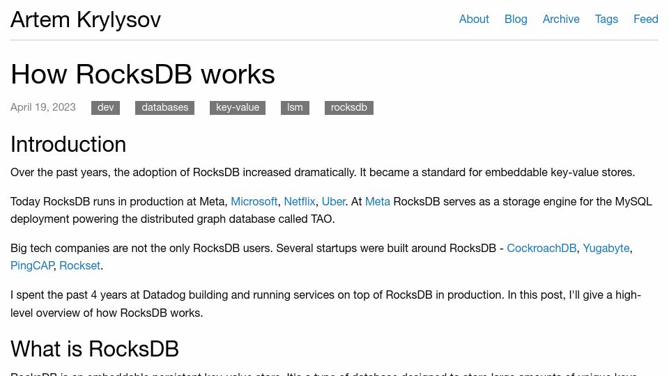The height and width of the screenshot is (376, 669).
Task: Select the rocksdb tag
Action: pos(348,107)
